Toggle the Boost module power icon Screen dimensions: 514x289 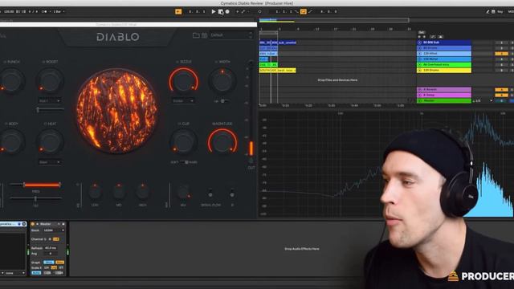43,62
